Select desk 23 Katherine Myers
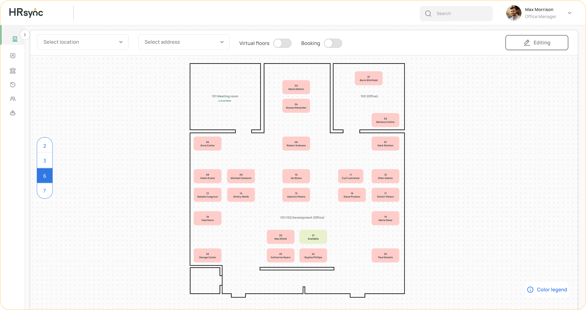The width and height of the screenshot is (586, 310). pos(280,255)
